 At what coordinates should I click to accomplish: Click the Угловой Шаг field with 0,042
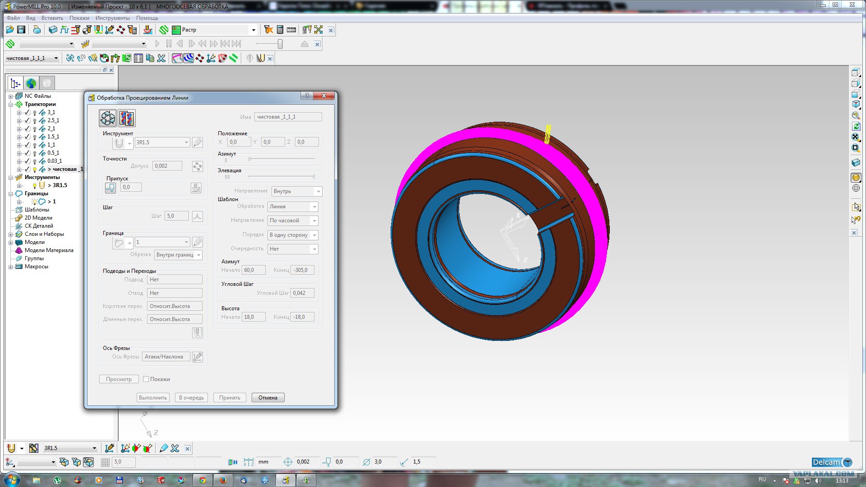302,293
